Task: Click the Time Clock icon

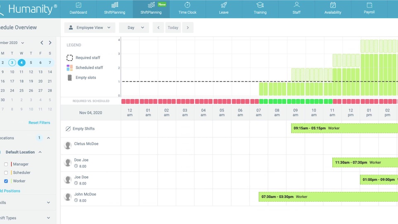Action: (x=187, y=5)
